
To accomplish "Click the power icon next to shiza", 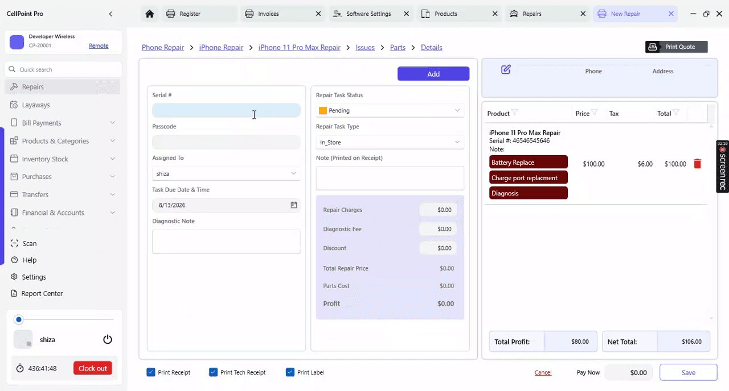I will click(x=108, y=339).
